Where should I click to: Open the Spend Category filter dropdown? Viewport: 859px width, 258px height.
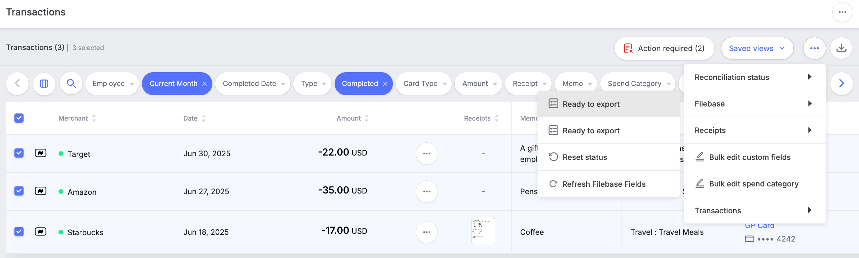[x=638, y=84]
